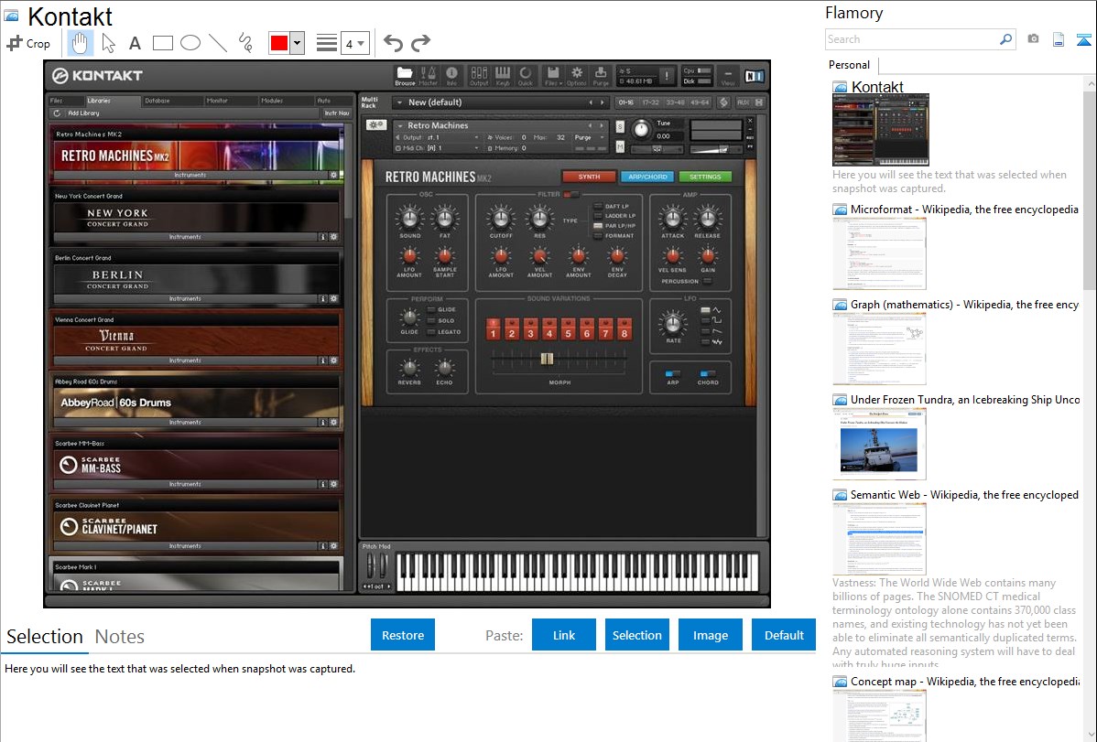Screen dimensions: 1097x742
Task: Enable the GLIDE option in Perform section
Action: coord(431,309)
